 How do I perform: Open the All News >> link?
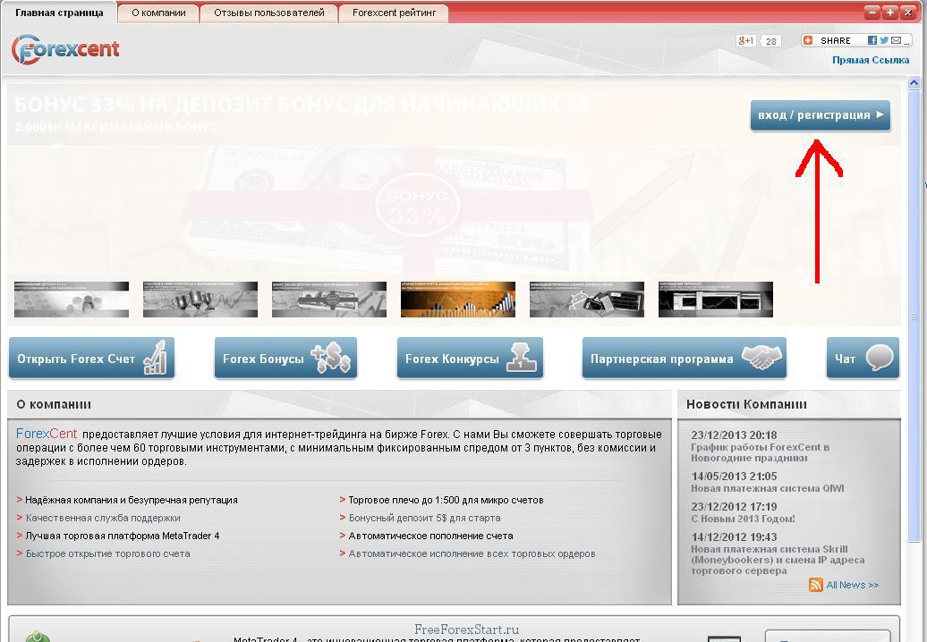tap(852, 585)
